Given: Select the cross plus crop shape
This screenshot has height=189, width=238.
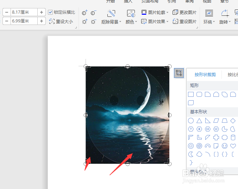Looking at the screenshot, I should pyautogui.click(x=216, y=137).
